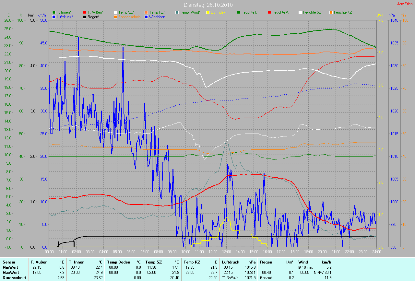415x281 pixels.
Task: Select the "Luftdruck*" legend label
Action: point(65,17)
